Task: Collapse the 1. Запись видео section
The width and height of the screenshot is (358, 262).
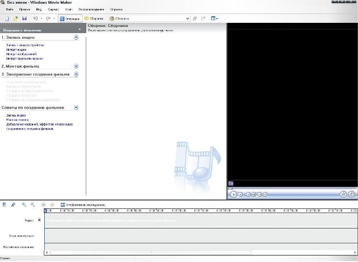Action: pyautogui.click(x=76, y=37)
